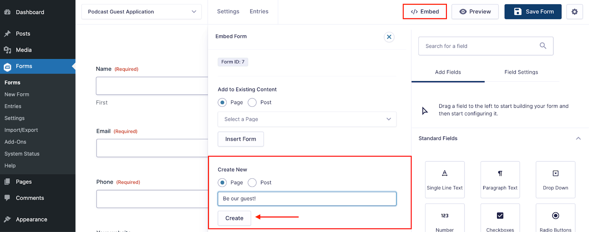Switch to the Field Settings tab

pyautogui.click(x=521, y=72)
